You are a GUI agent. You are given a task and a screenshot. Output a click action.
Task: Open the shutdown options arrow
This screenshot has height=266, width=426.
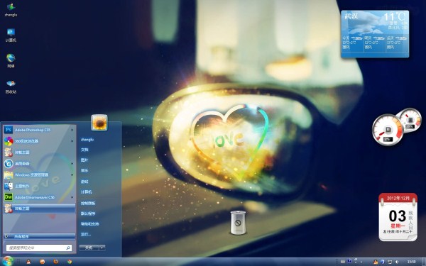coord(102,248)
